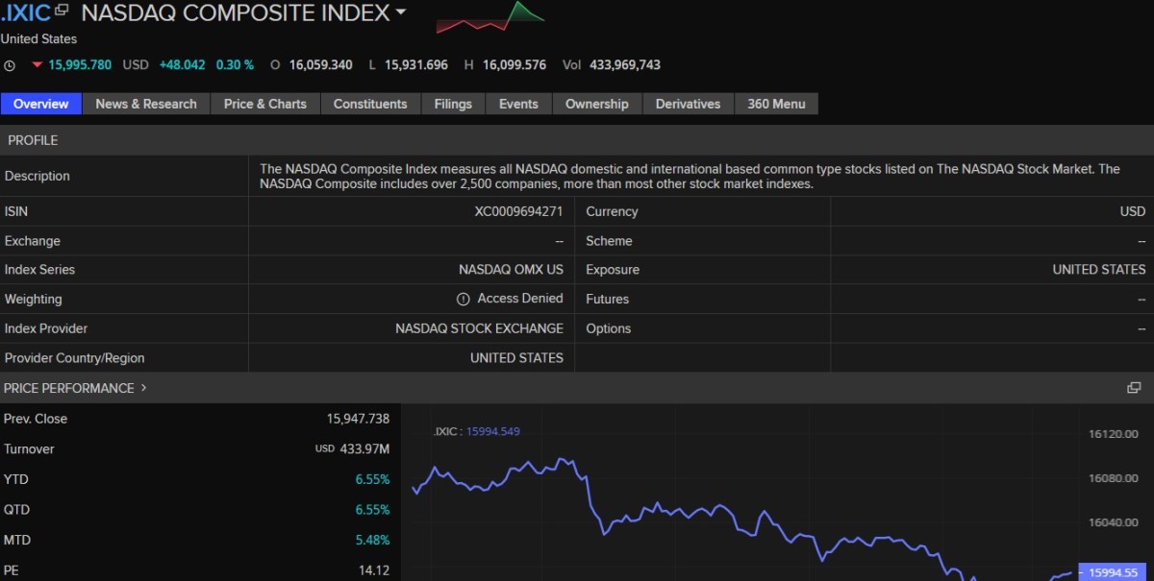Viewport: 1154px width, 581px height.
Task: Click the .IXIC ticker symbol link
Action: (25, 12)
